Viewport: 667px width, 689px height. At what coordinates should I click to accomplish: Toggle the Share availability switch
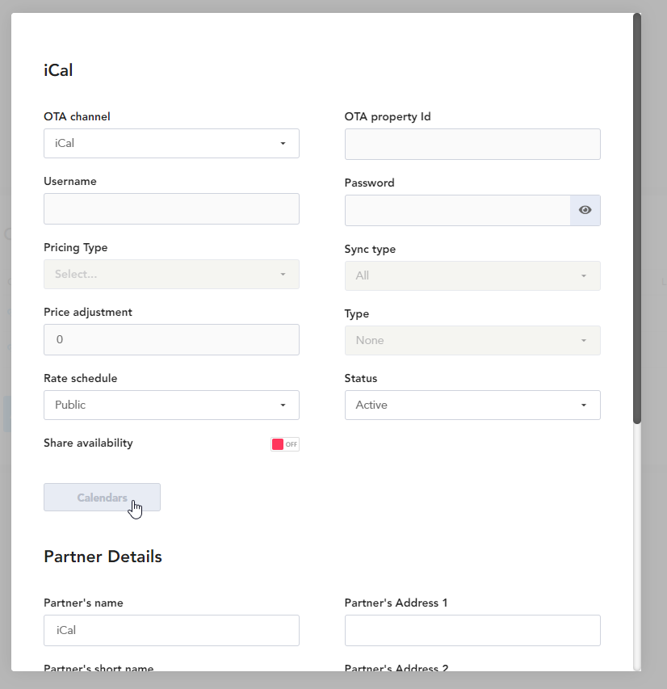point(285,444)
